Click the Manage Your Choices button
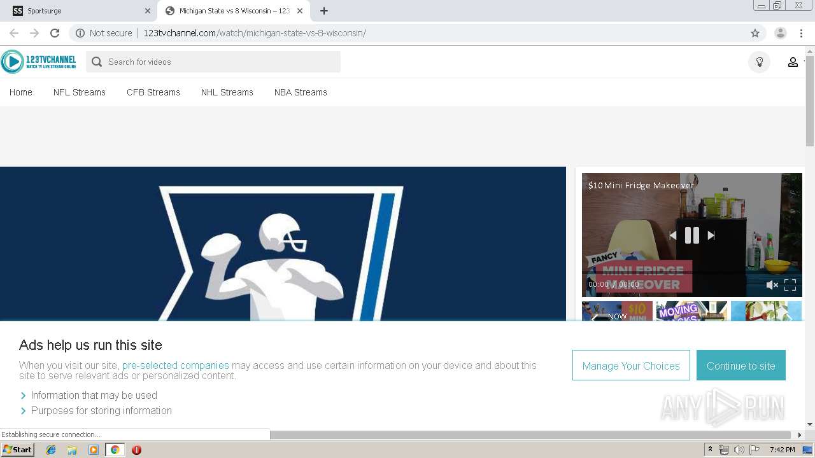This screenshot has width=815, height=458. click(631, 365)
